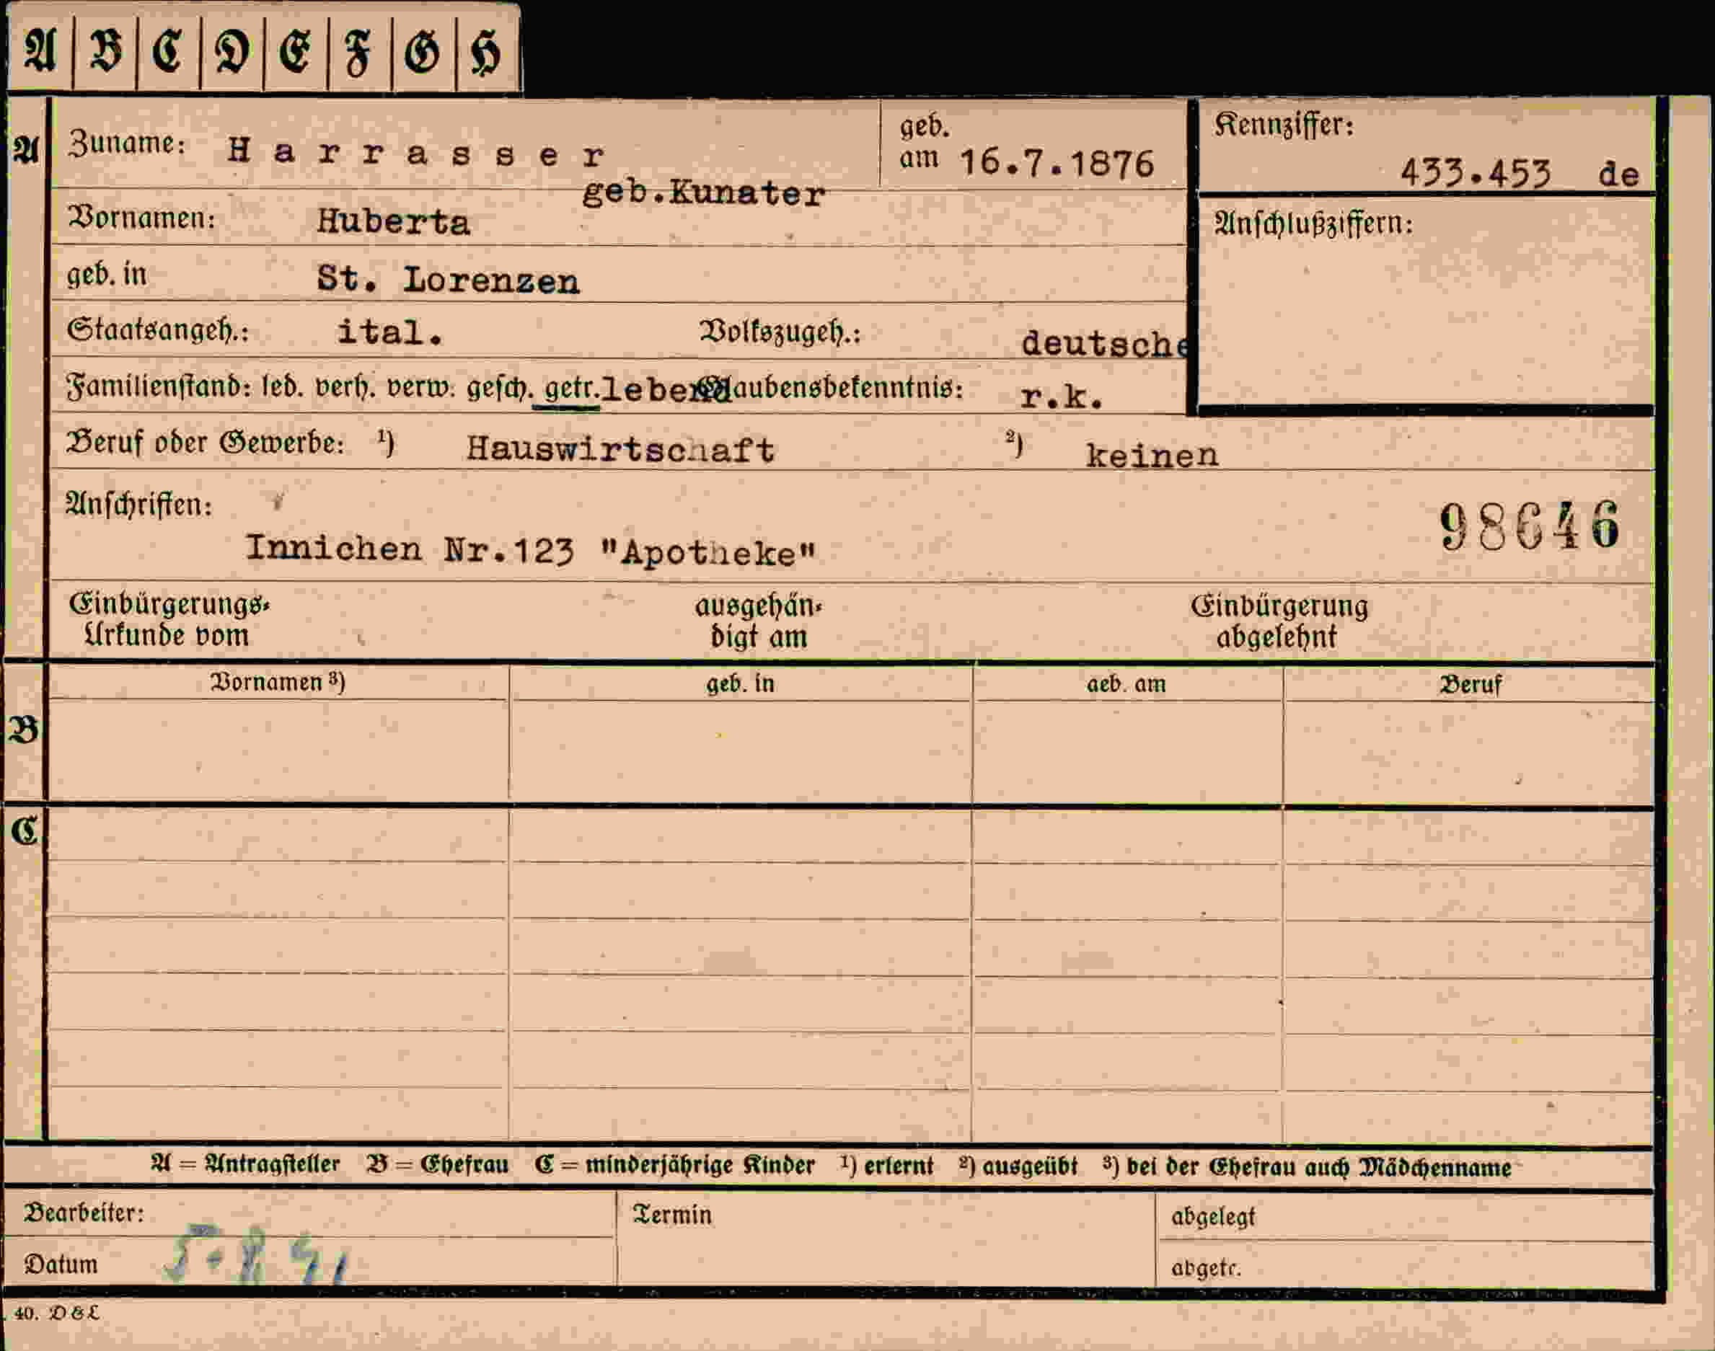The image size is (1715, 1351).
Task: Select the index tab letter G
Action: pos(423,50)
